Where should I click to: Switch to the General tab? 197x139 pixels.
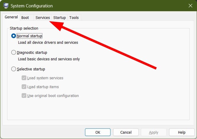pyautogui.click(x=11, y=17)
